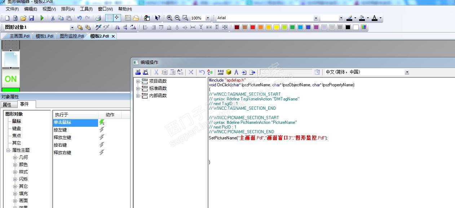
Task: Align objects left with the align-left icon
Action: [145, 27]
